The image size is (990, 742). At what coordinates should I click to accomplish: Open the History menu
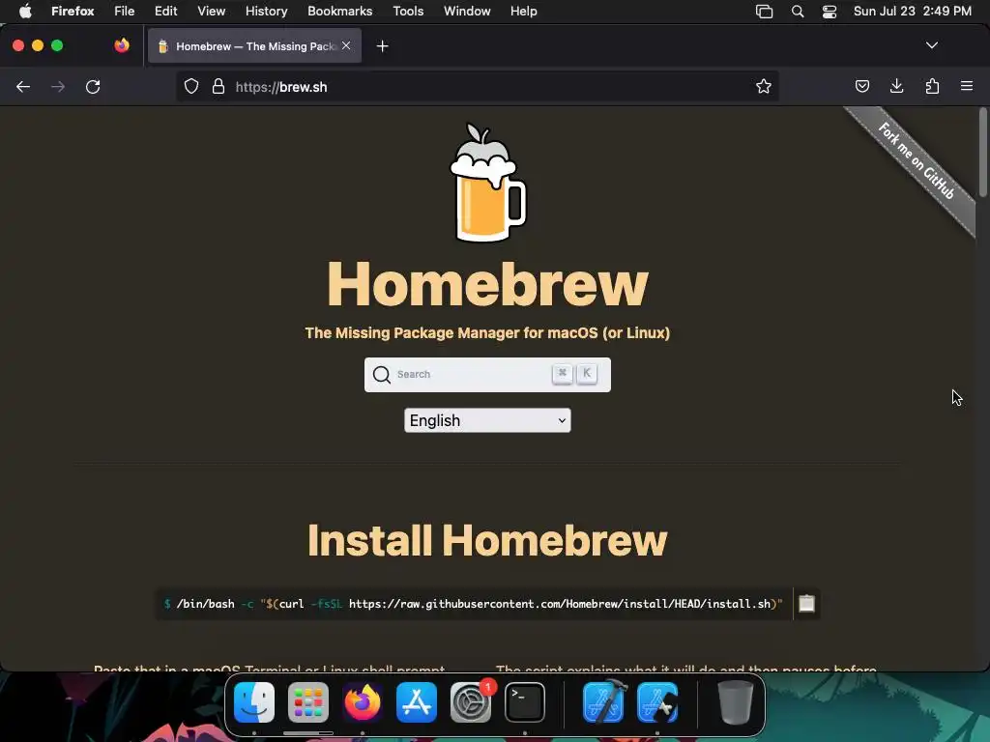[x=267, y=12]
